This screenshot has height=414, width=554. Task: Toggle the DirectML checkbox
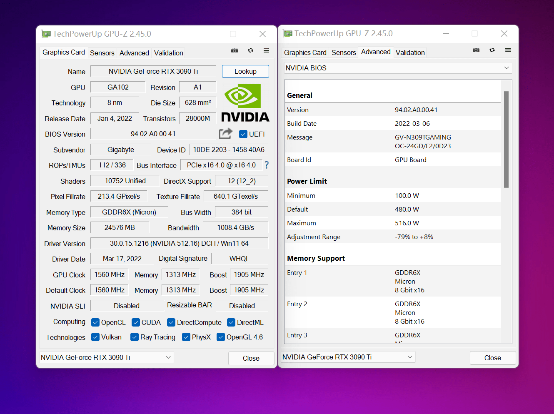pos(231,322)
